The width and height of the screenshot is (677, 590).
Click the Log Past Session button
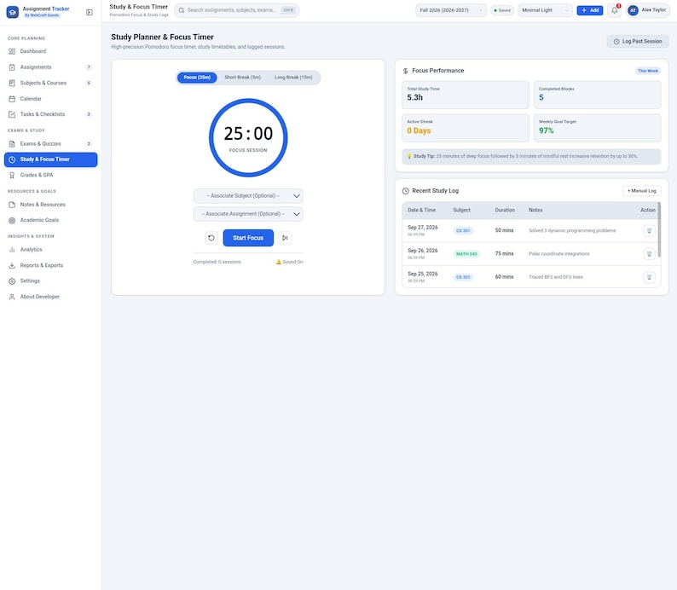tap(638, 42)
